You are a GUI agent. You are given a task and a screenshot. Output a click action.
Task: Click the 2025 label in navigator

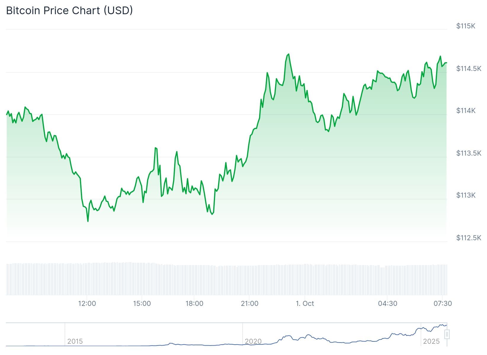[x=431, y=341]
